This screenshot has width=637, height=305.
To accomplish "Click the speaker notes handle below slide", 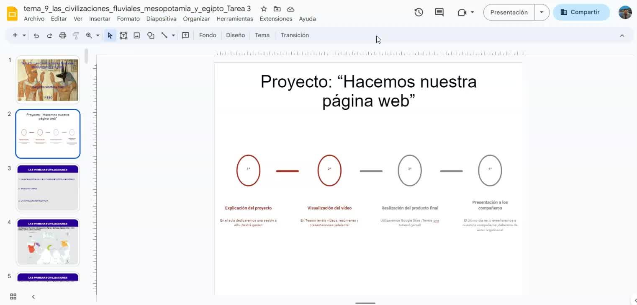I will click(365, 302).
